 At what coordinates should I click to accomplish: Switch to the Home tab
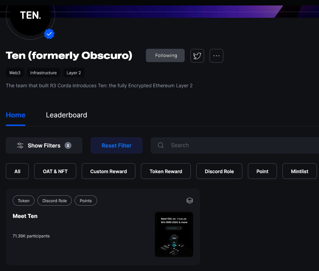point(15,115)
